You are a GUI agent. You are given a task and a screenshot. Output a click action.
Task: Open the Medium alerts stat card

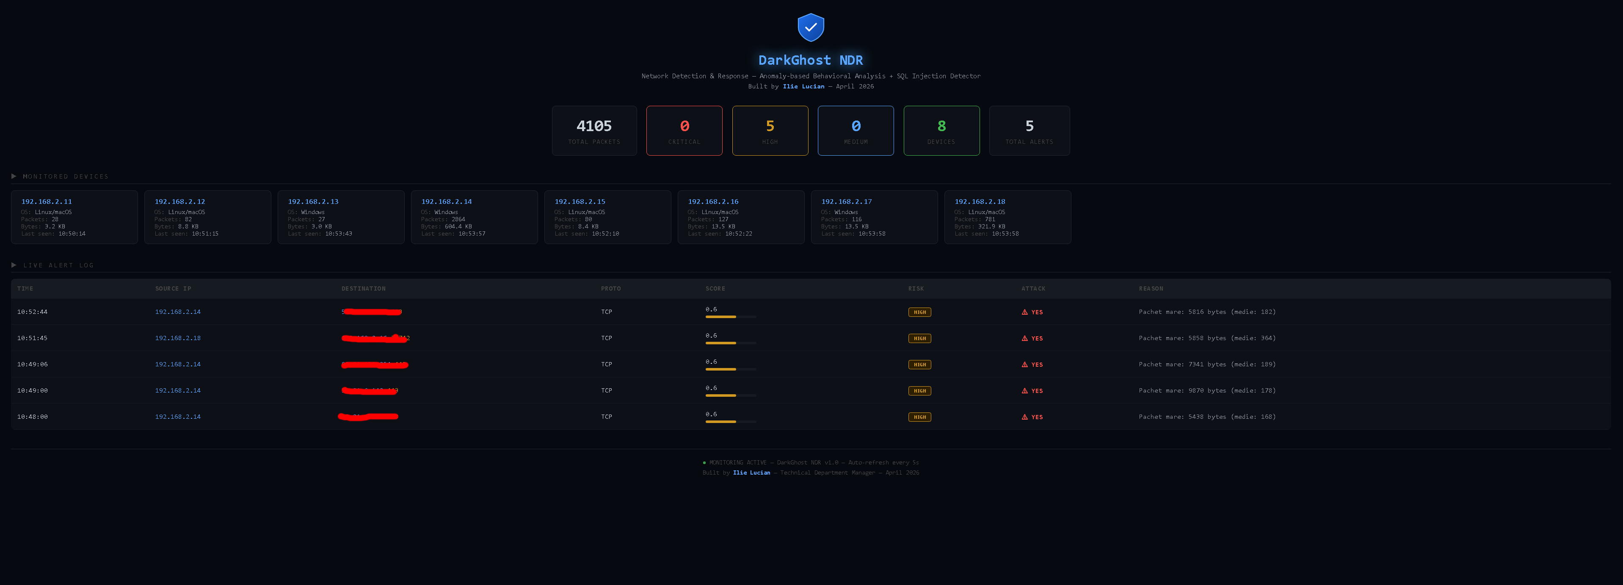click(x=855, y=130)
